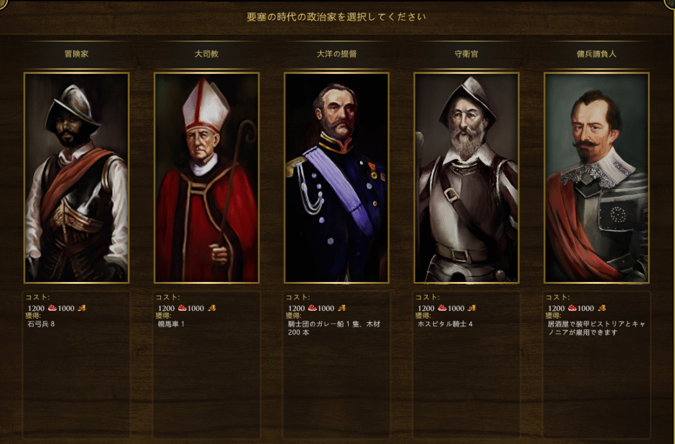Click the coin icon in 大司教 cost row
Image resolution: width=675 pixels, height=444 pixels.
212,308
